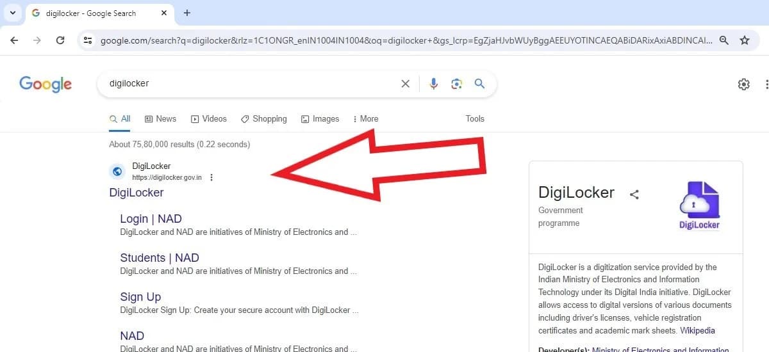Clear the search query with X
769x352 pixels.
point(405,84)
